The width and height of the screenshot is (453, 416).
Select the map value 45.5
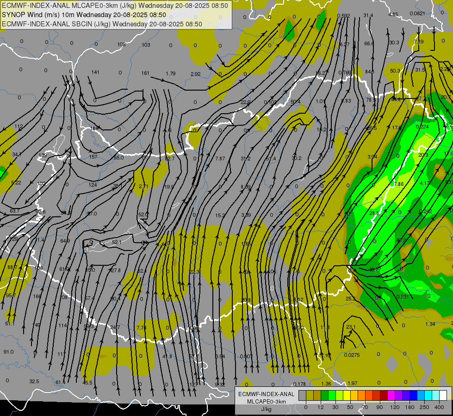click(x=87, y=383)
